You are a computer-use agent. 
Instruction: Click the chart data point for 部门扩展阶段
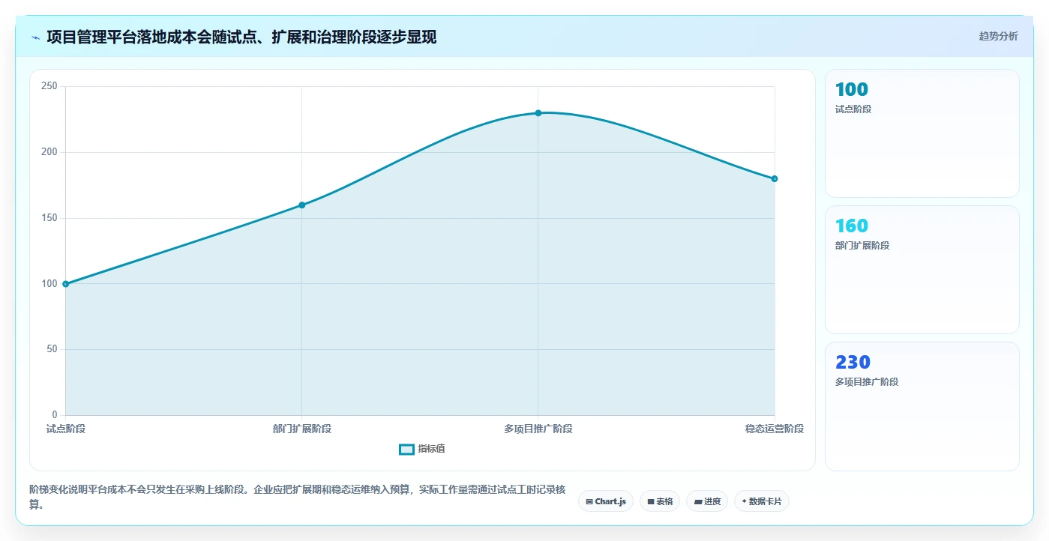click(x=302, y=205)
